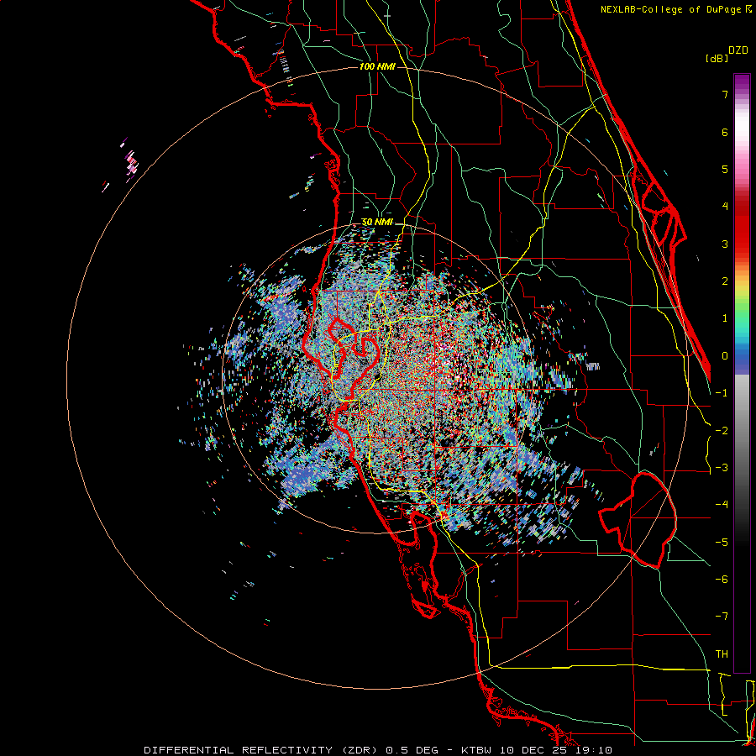This screenshot has width=756, height=756.
Task: Click the ZDR color bar legend
Action: click(x=742, y=374)
